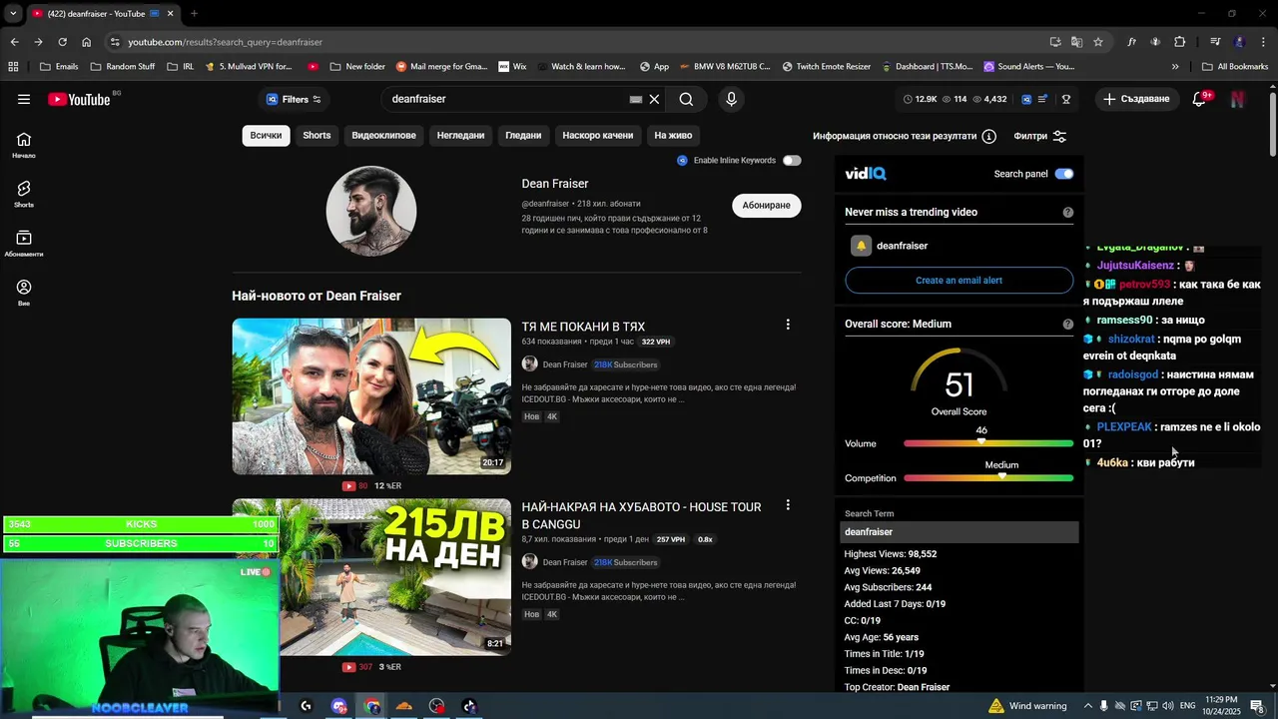Screen dimensions: 1278x719
Task: Select the Наскоро качени filter chip
Action: coord(597,136)
